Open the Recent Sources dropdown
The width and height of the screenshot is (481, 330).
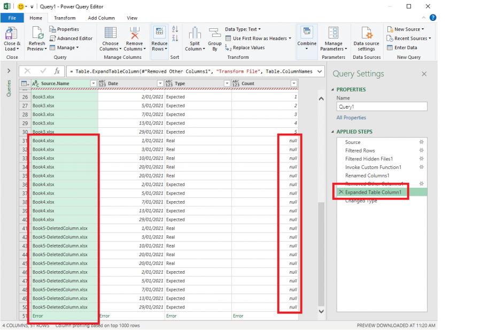point(409,39)
